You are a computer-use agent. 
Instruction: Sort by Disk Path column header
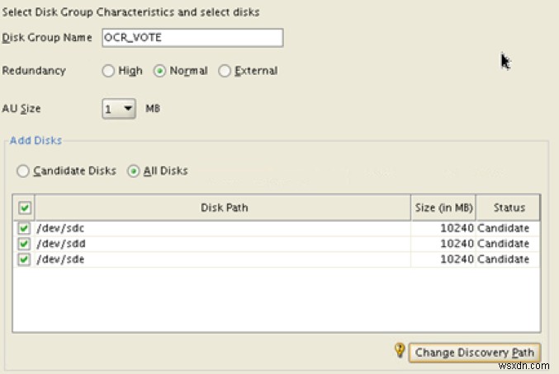[x=224, y=208]
